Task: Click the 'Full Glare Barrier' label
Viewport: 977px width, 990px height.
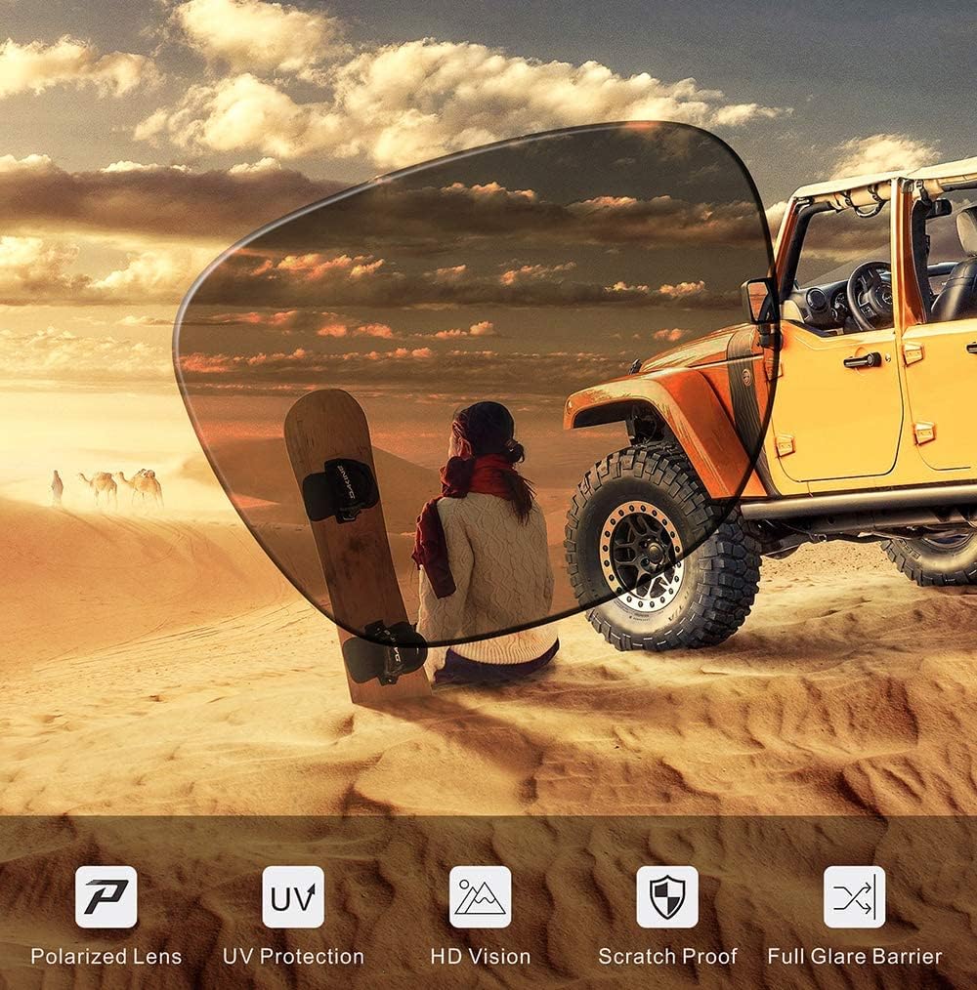Action: [x=855, y=956]
